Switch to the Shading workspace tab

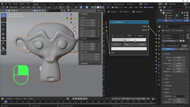point(80,4)
